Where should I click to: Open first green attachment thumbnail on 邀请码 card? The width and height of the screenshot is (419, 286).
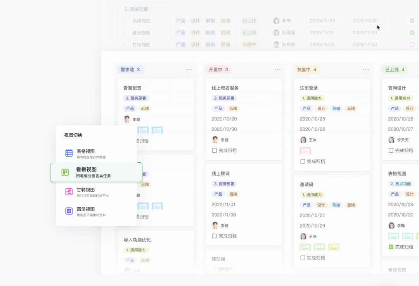coord(305,247)
